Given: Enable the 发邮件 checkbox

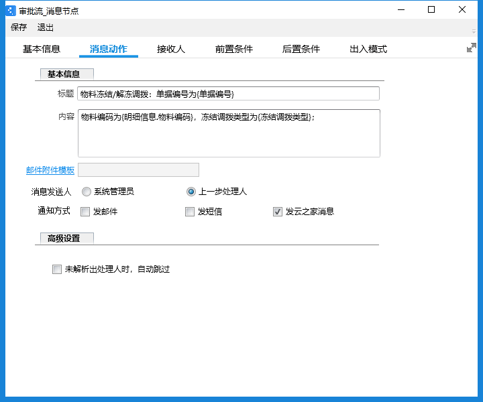Looking at the screenshot, I should tap(85, 212).
